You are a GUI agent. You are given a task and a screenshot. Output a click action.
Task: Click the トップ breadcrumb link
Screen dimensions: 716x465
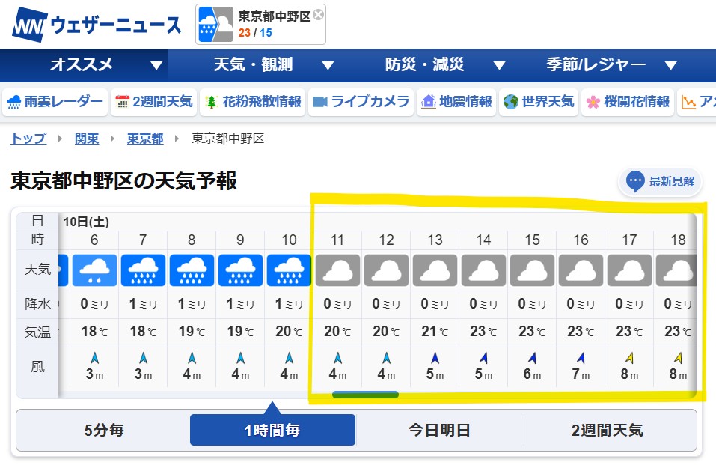28,139
